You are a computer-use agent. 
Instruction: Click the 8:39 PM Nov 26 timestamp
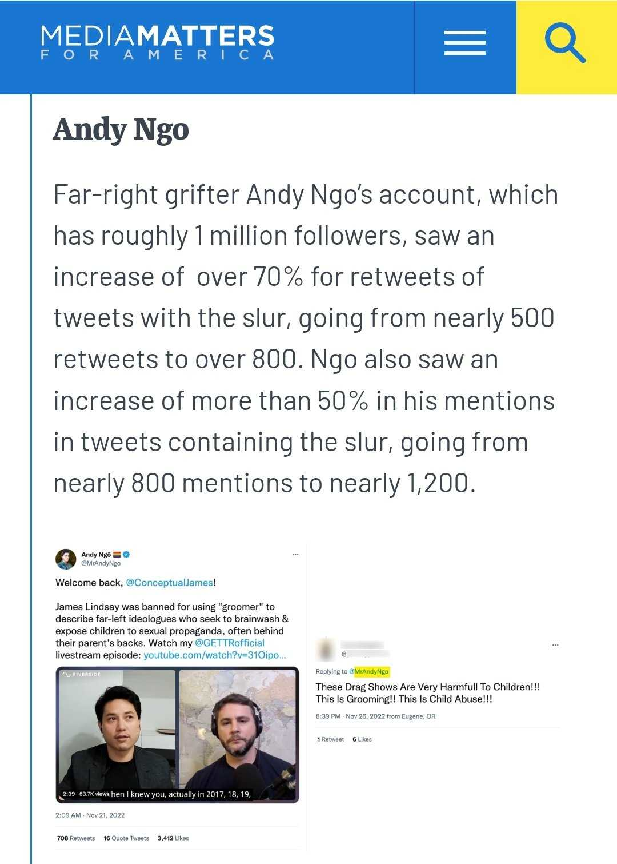(x=353, y=716)
